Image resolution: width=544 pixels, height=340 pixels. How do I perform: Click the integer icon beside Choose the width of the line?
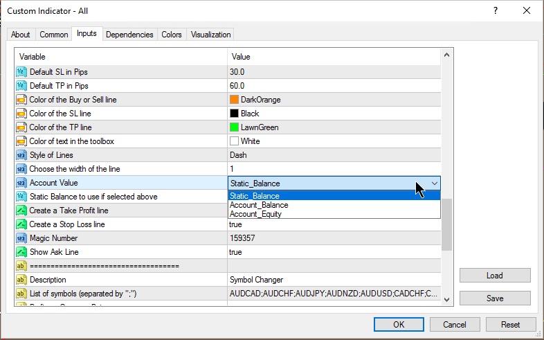tap(21, 169)
